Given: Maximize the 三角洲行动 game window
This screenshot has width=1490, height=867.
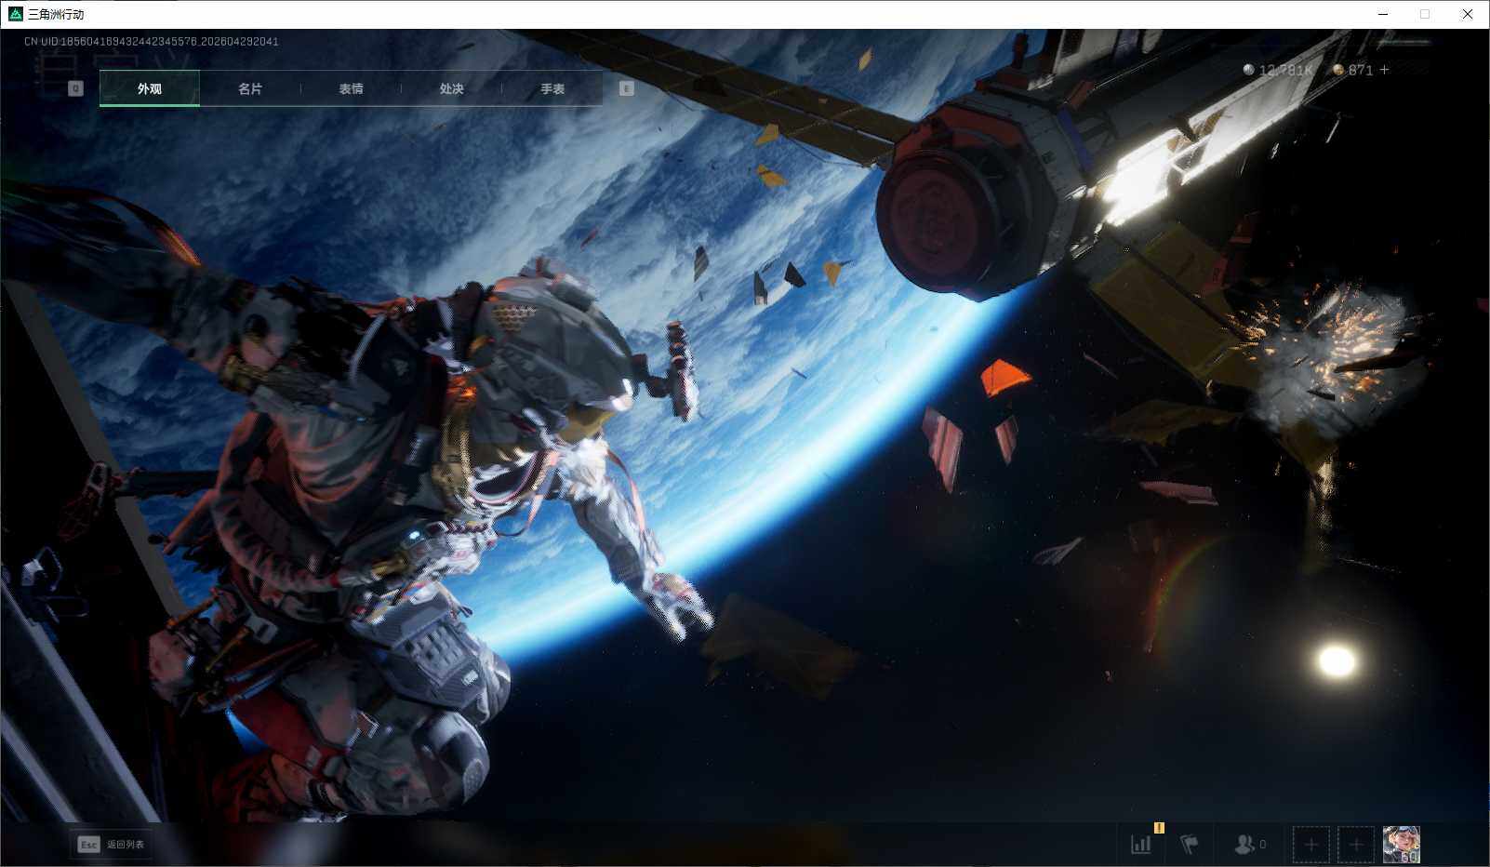Looking at the screenshot, I should pos(1424,14).
